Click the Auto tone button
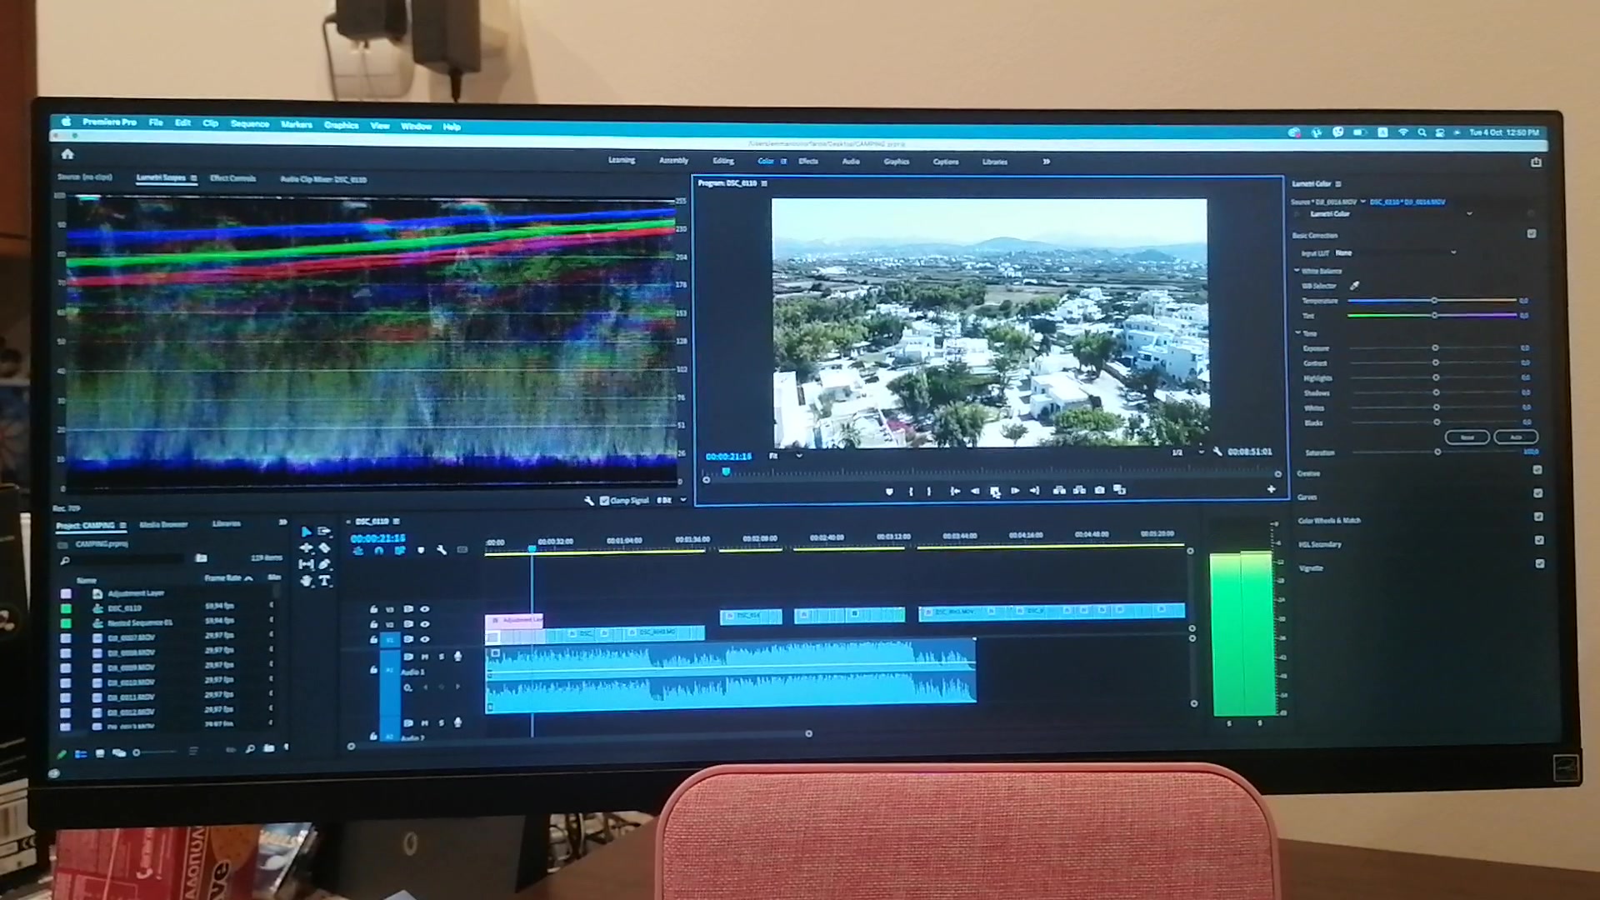Image resolution: width=1600 pixels, height=900 pixels. click(1516, 437)
